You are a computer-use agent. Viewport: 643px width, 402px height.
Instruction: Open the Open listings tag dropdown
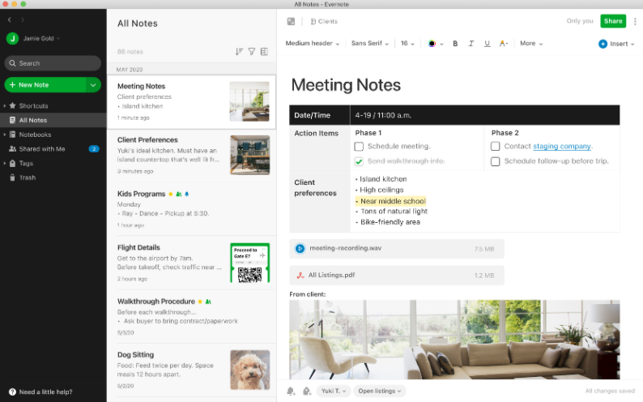coord(379,391)
